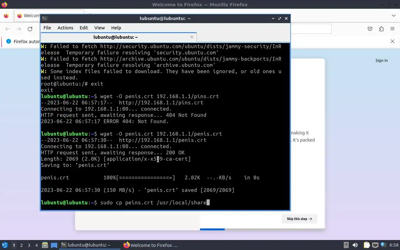Close the terminal window
Viewport: 400px width, 250px height.
tap(286, 18)
